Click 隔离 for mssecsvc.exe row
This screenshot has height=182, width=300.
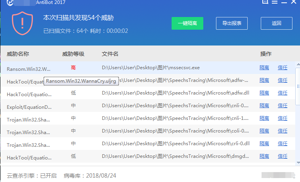264,68
